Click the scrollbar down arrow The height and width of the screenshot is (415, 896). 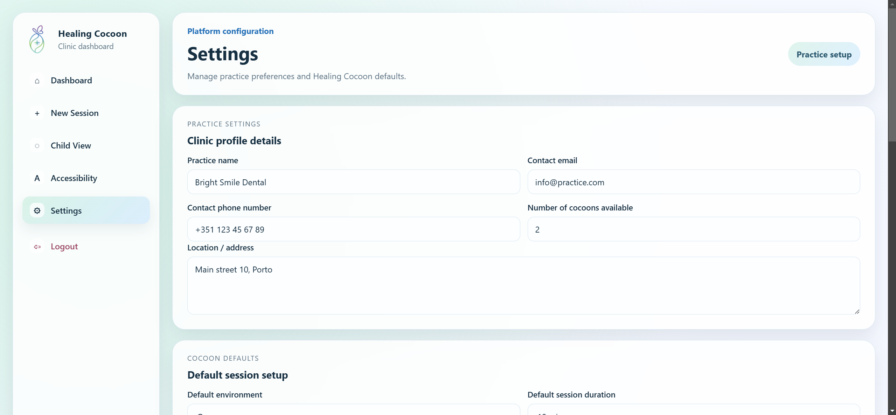click(x=892, y=411)
